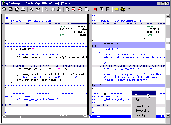This screenshot has height=125, width=171.
Task: Click the Redo toolbar icon
Action: click(38, 9)
